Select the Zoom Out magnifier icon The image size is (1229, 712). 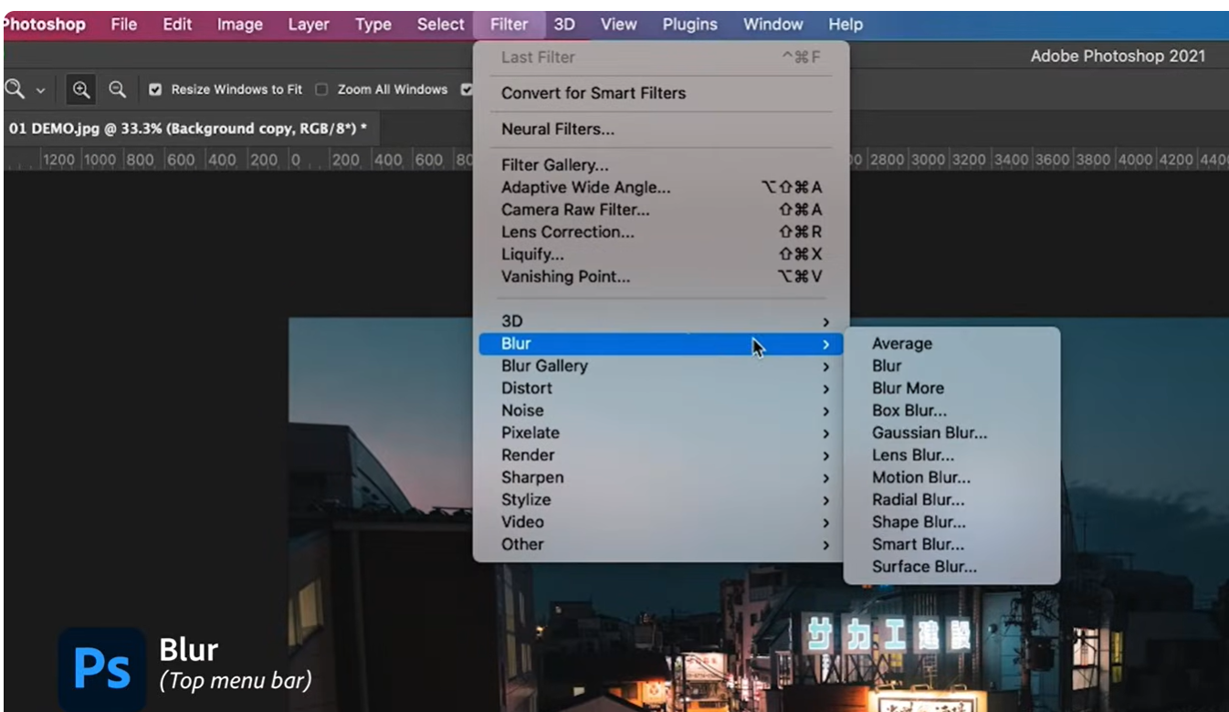[x=117, y=89]
